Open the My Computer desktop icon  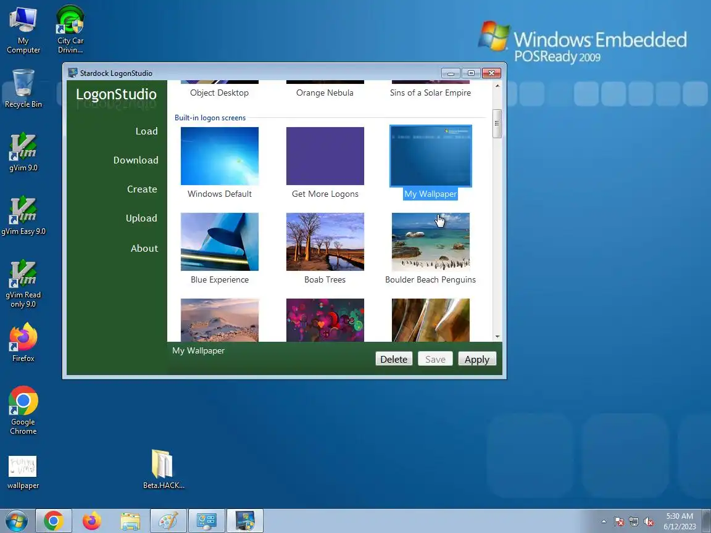(x=23, y=30)
